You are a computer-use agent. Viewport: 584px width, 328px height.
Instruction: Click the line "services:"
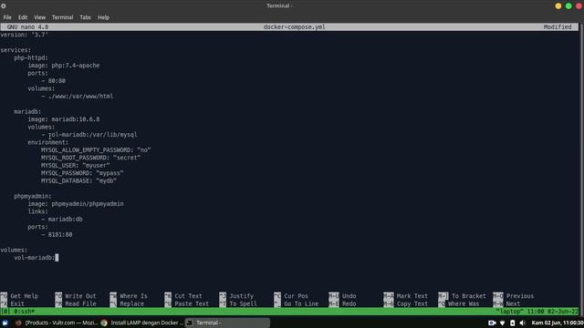16,50
